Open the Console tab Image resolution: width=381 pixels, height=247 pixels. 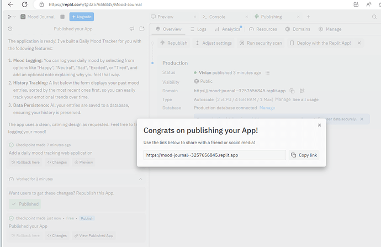(216, 17)
